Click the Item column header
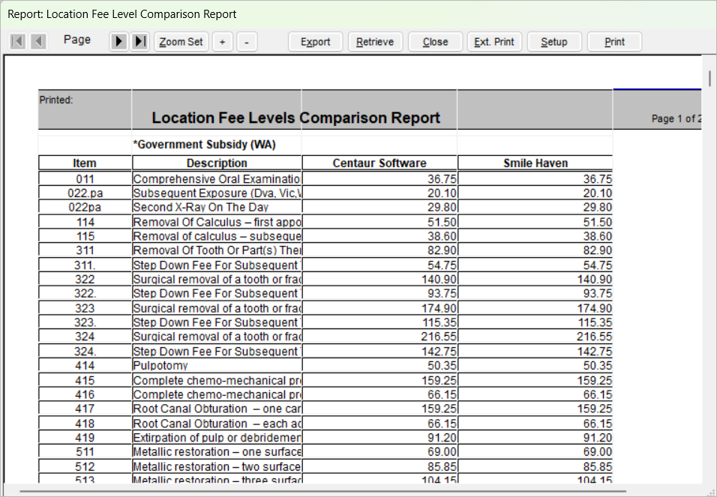 point(85,163)
